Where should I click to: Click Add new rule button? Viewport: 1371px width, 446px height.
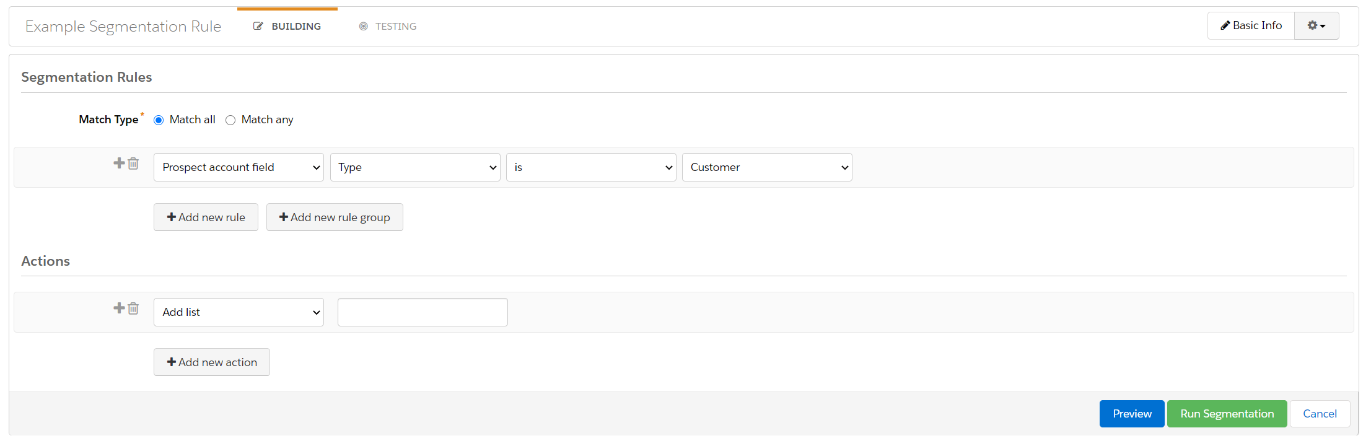pos(206,217)
